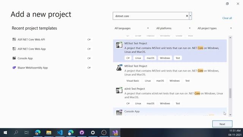Click the C# tag under xUnit Test Project
Image resolution: width=243 pixels, height=137 pixels.
coord(128,103)
